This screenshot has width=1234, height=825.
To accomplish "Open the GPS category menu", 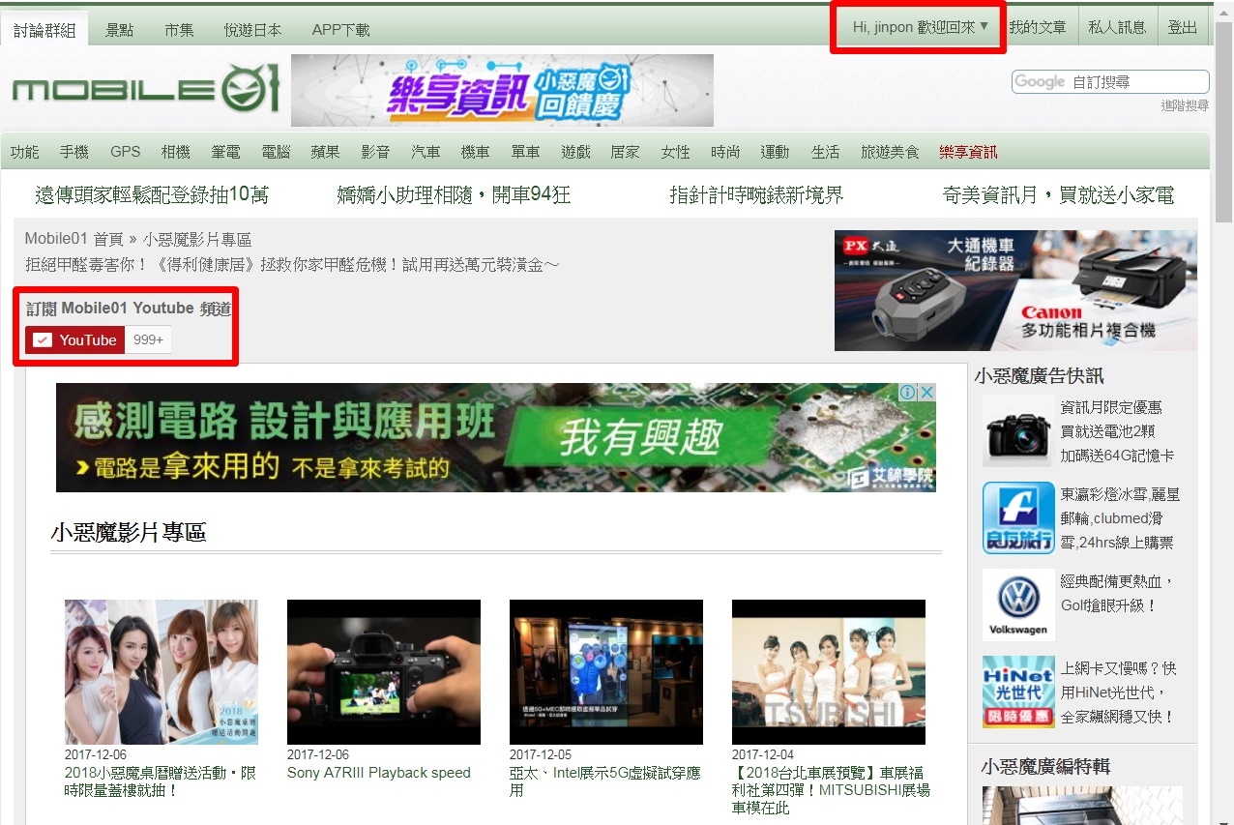I will click(125, 152).
